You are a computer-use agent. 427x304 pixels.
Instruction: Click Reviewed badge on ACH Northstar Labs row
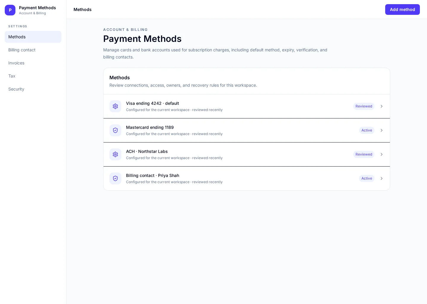coord(364,154)
